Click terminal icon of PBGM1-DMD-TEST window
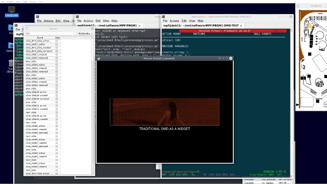Viewport: 327px width, 184px height. pyautogui.click(x=164, y=17)
